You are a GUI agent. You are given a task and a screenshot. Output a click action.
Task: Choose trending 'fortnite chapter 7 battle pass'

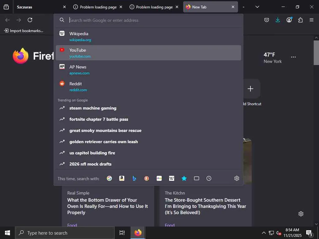coord(148,119)
